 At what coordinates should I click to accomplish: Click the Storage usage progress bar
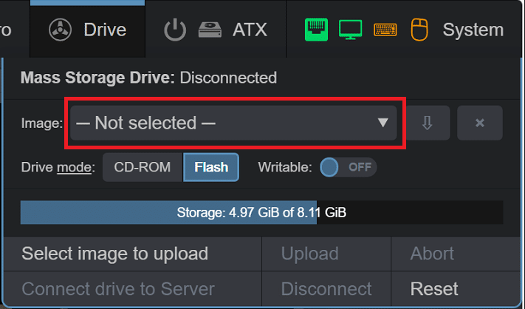point(261,212)
